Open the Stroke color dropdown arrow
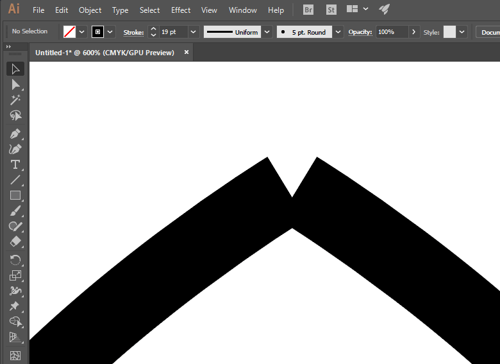500x364 pixels. click(110, 32)
